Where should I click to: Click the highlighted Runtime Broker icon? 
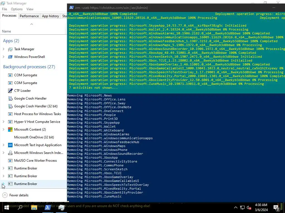coord(10,184)
